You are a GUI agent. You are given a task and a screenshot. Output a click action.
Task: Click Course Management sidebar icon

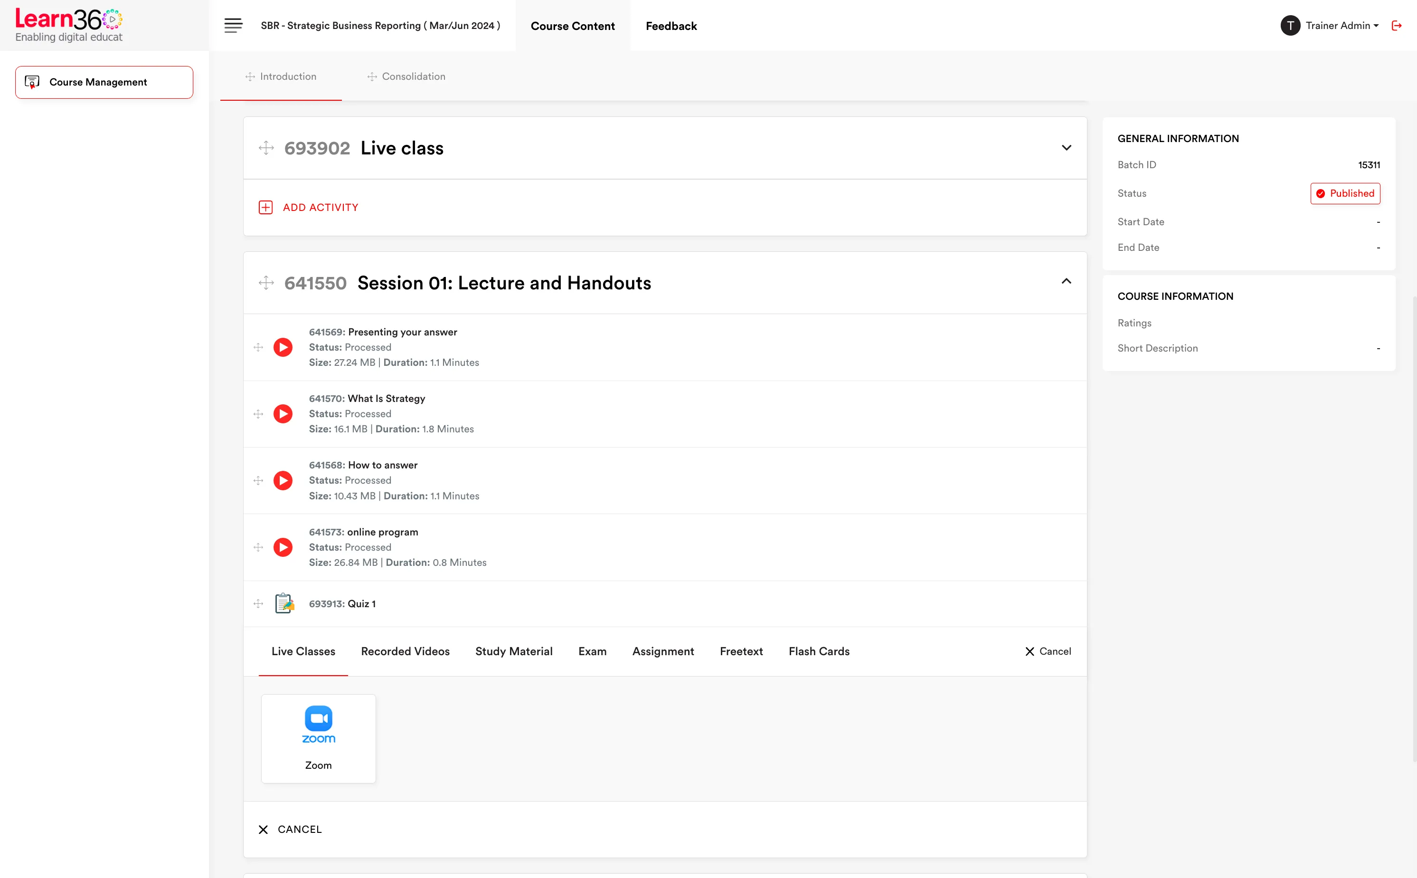(32, 82)
